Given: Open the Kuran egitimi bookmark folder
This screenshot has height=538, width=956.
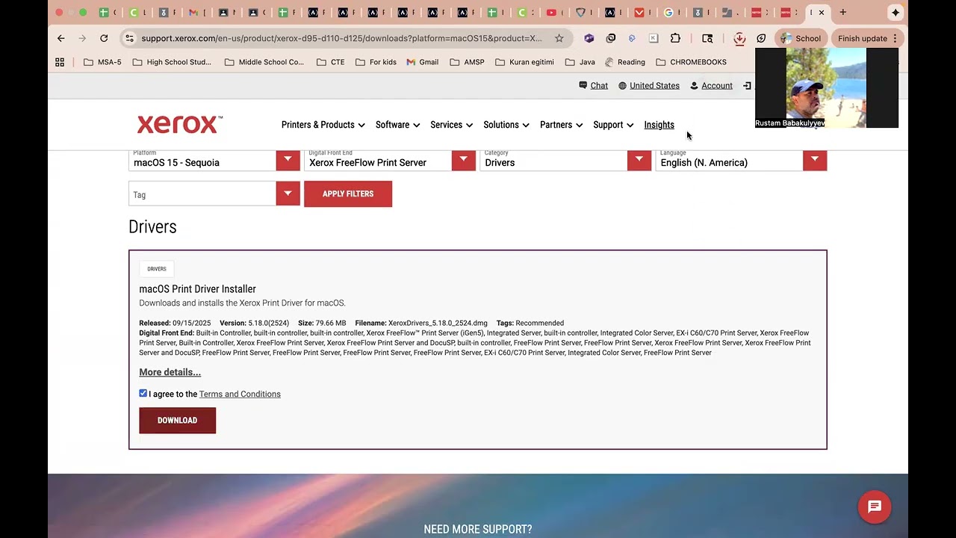Looking at the screenshot, I should (524, 62).
